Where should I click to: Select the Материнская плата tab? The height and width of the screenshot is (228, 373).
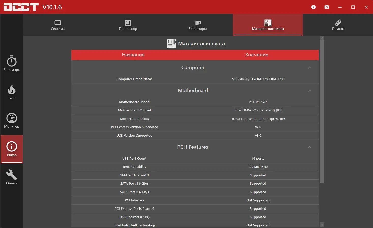coord(268,25)
